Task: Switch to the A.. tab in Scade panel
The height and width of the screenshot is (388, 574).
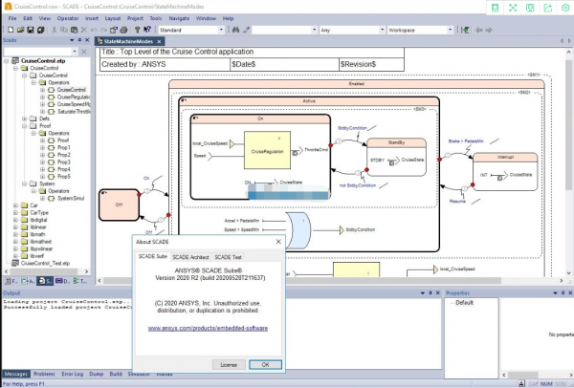Action: [x=28, y=281]
